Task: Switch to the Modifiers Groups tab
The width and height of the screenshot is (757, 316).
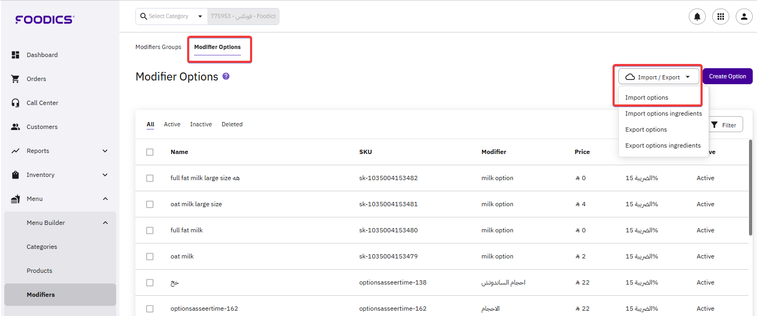Action: (158, 47)
